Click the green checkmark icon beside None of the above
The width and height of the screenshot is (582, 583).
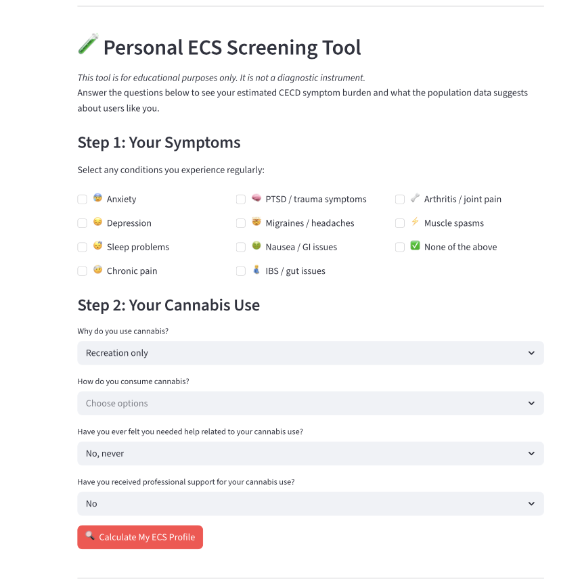414,246
